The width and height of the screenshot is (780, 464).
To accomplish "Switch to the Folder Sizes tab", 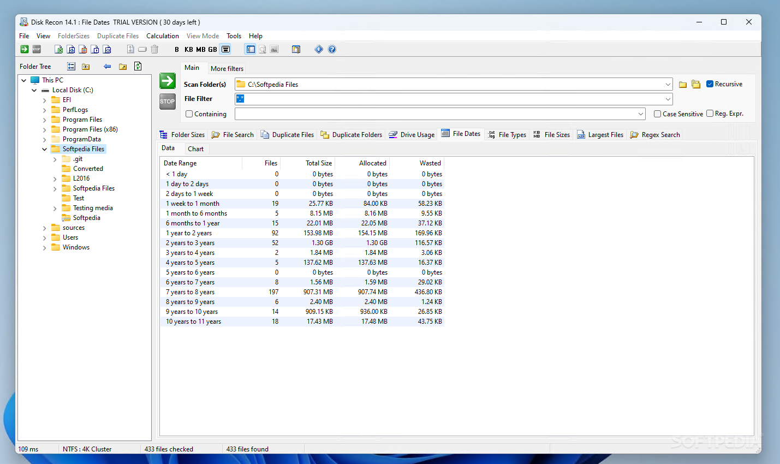I will point(182,135).
